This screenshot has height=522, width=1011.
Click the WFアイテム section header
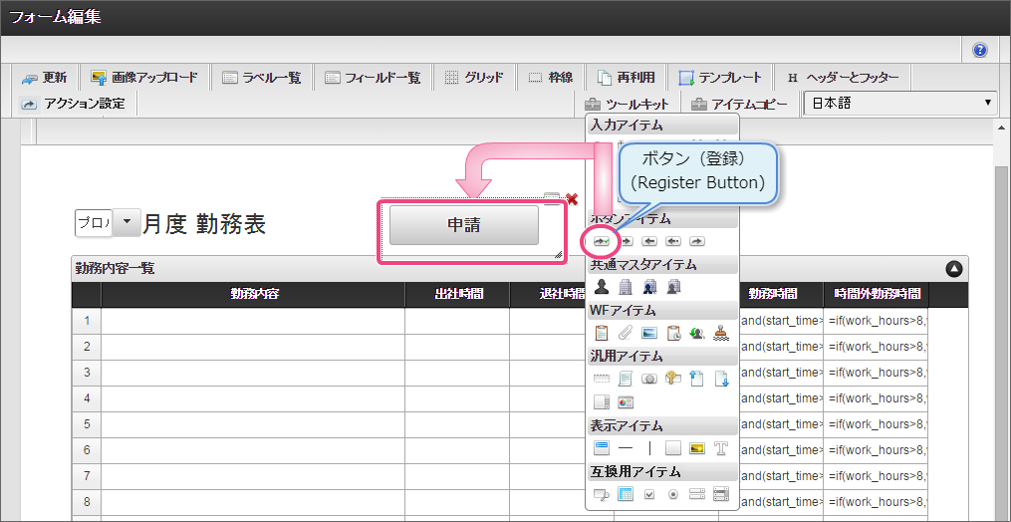(662, 311)
